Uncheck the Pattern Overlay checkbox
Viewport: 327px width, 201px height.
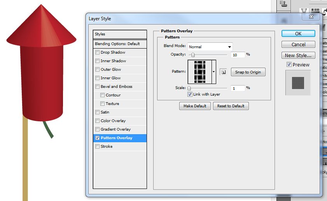97,138
